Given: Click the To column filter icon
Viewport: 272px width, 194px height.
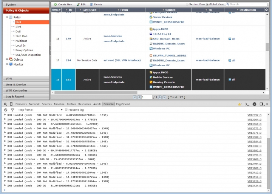Looking at the screenshot, I should click(206, 10).
